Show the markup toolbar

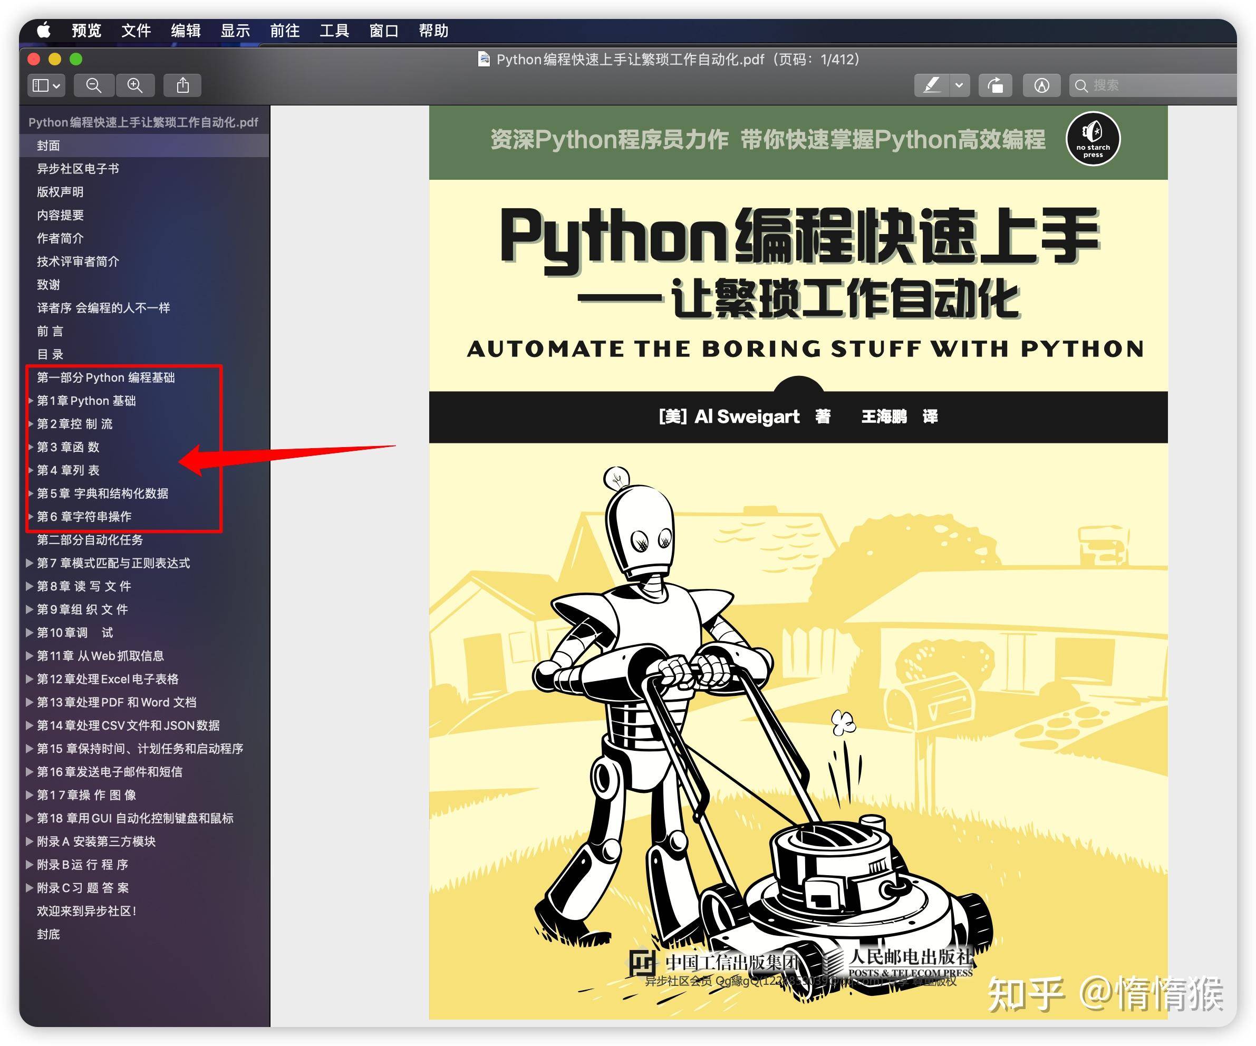[1042, 85]
